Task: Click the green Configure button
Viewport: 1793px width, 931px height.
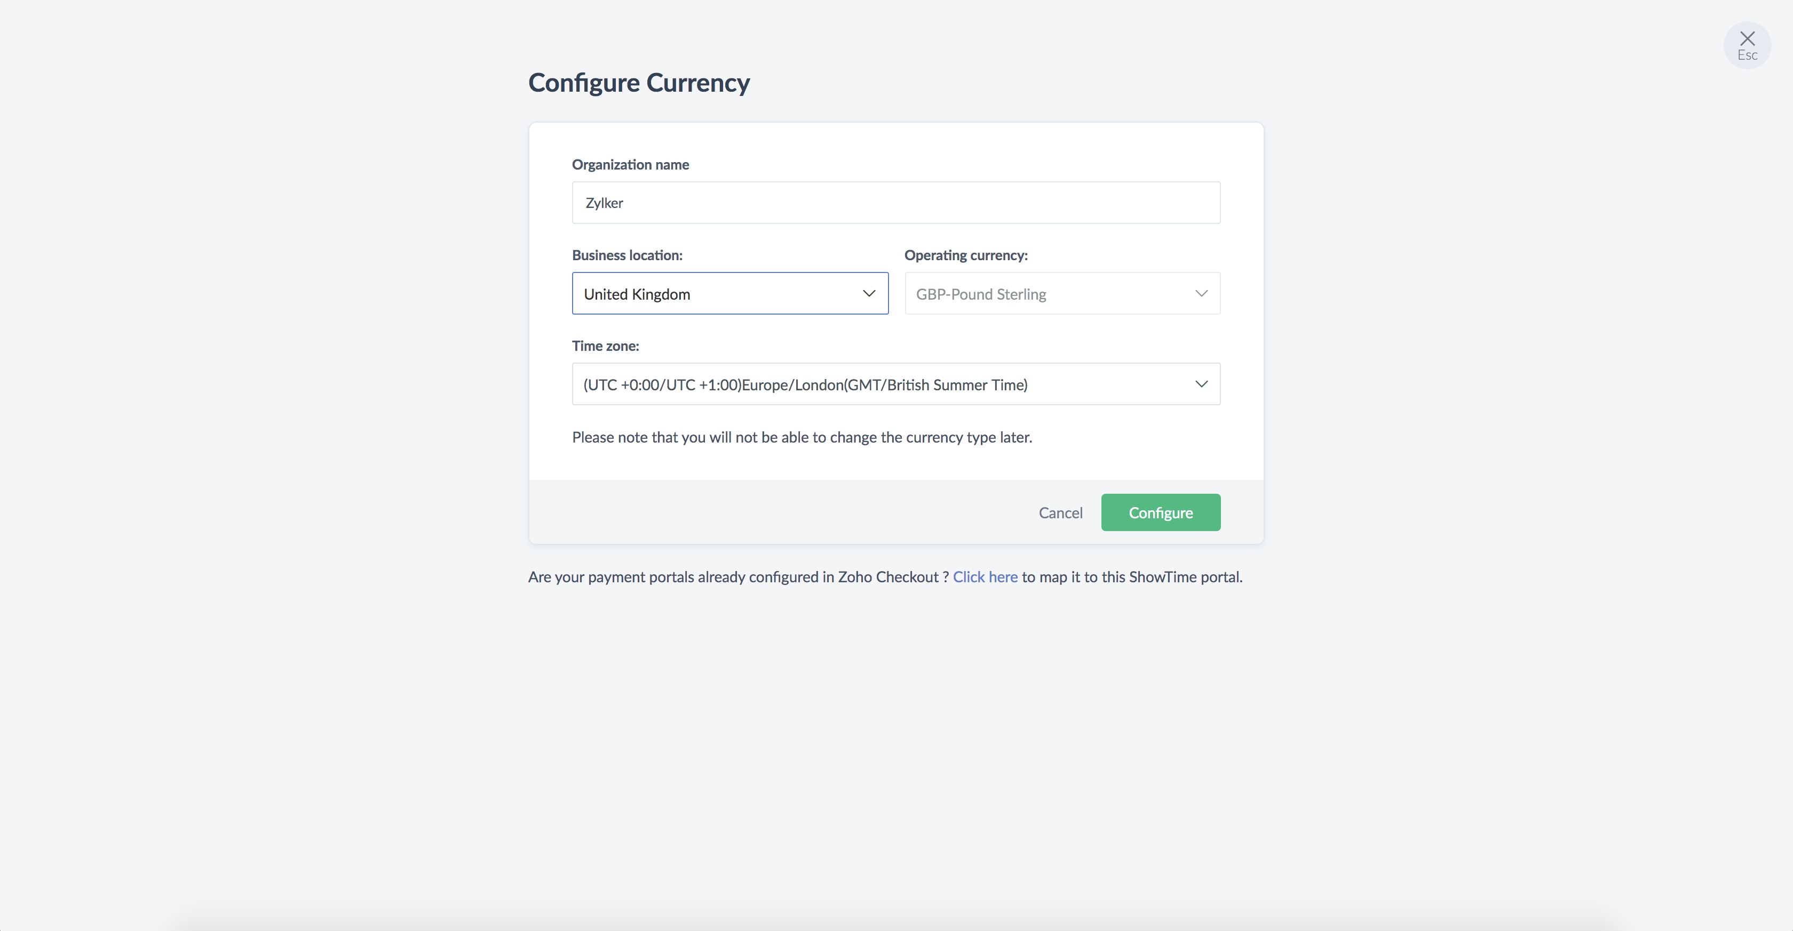Action: pyautogui.click(x=1160, y=512)
